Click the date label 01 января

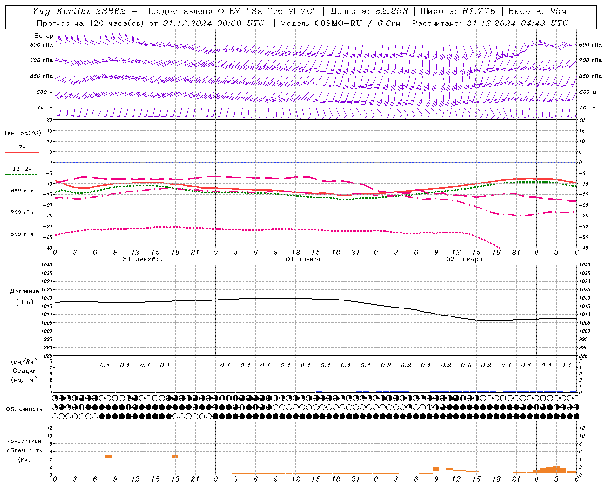click(x=304, y=259)
